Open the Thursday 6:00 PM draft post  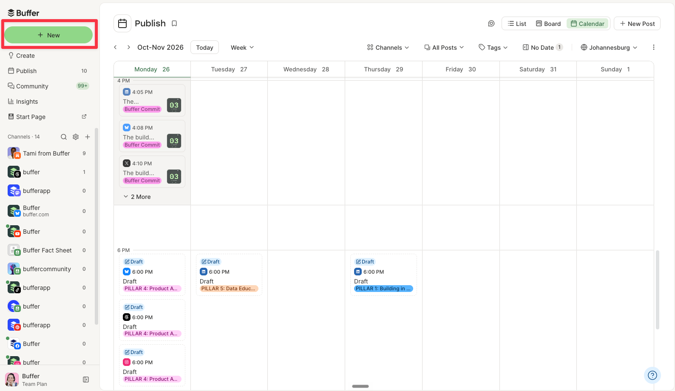[x=383, y=275]
